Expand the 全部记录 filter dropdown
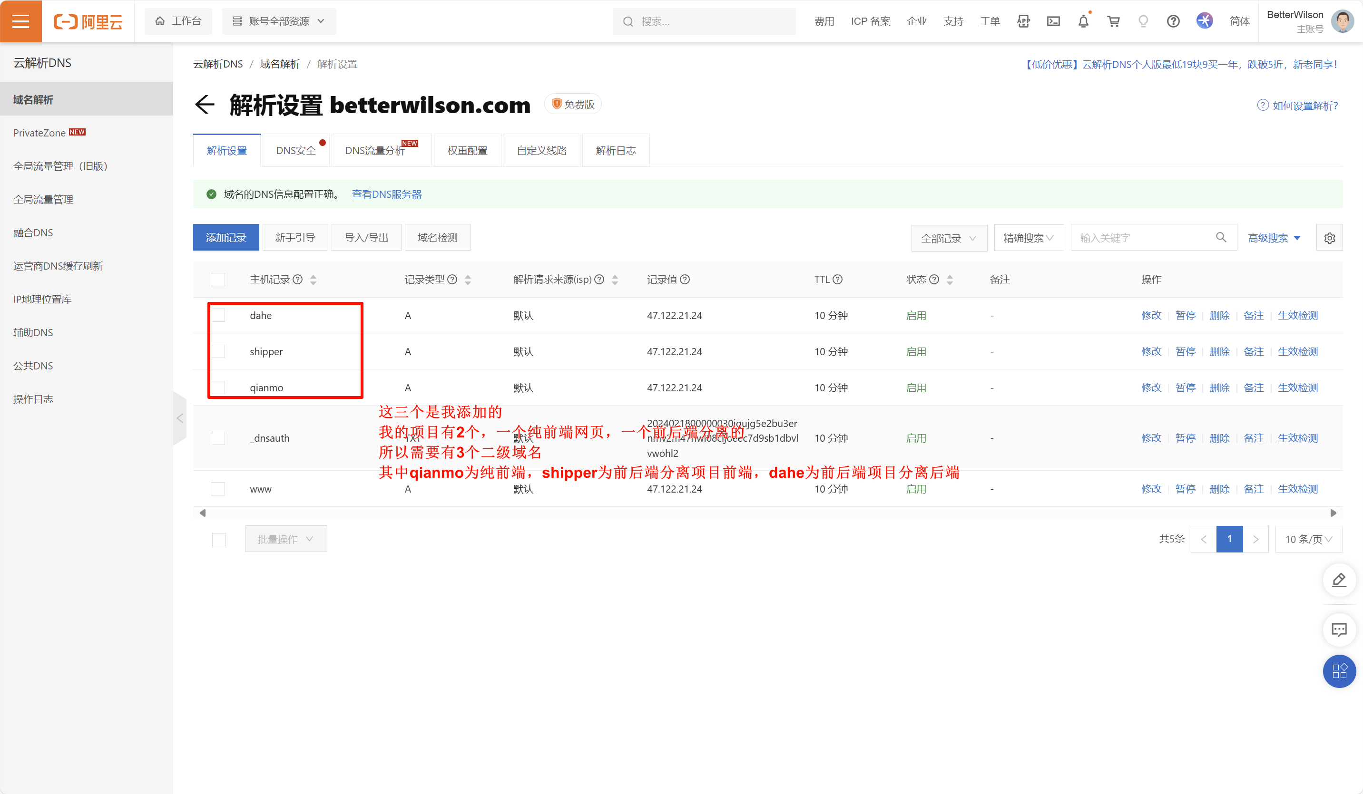This screenshot has height=794, width=1363. tap(949, 238)
